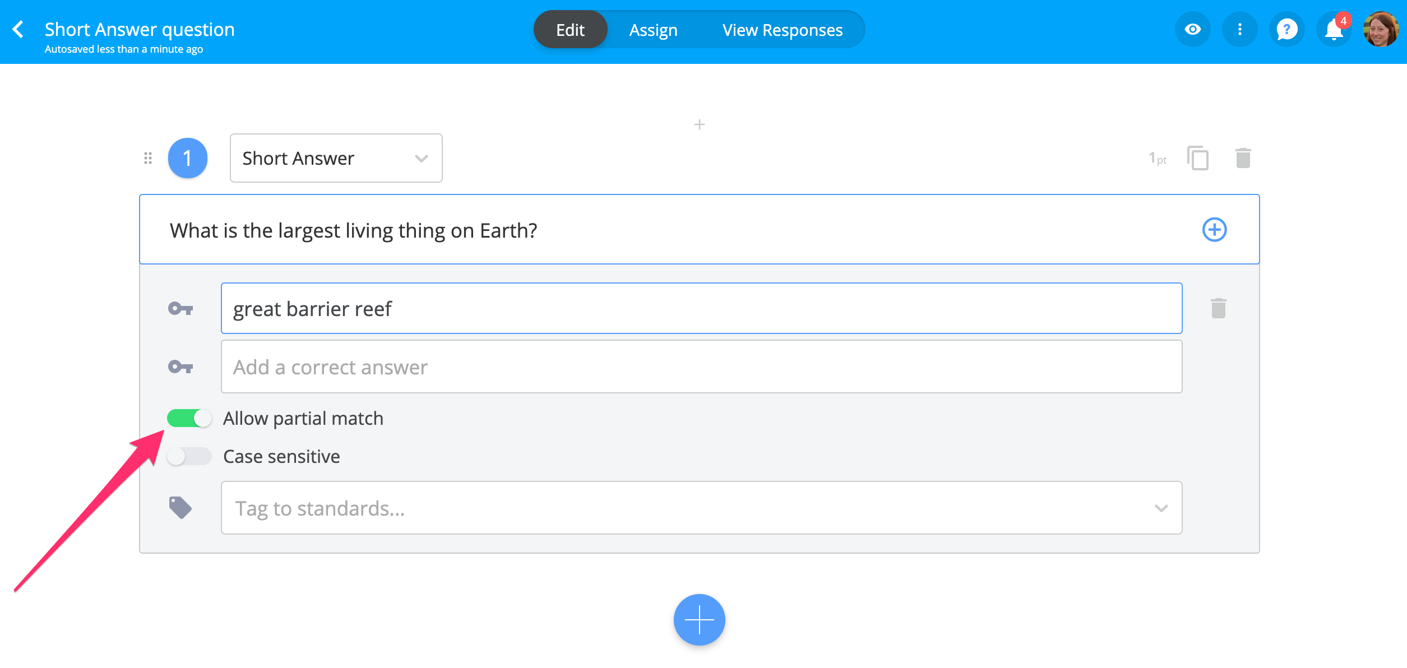The width and height of the screenshot is (1407, 668).
Task: Open the three-dot more options menu
Action: pos(1239,30)
